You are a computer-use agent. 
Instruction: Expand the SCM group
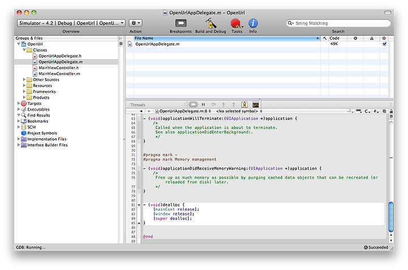click(x=19, y=127)
